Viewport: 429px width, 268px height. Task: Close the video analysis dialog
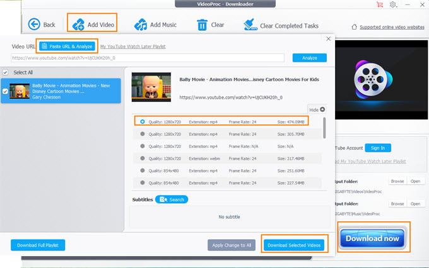point(328,39)
